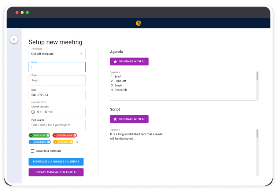Click the Anthony M avatar icon
Image resolution: width=277 pixels, height=190 pixels.
tap(31, 135)
